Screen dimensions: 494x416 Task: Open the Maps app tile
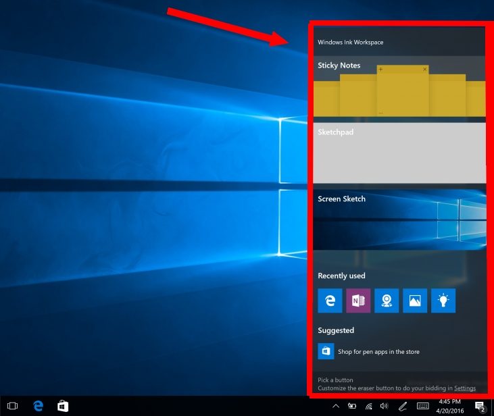(387, 301)
